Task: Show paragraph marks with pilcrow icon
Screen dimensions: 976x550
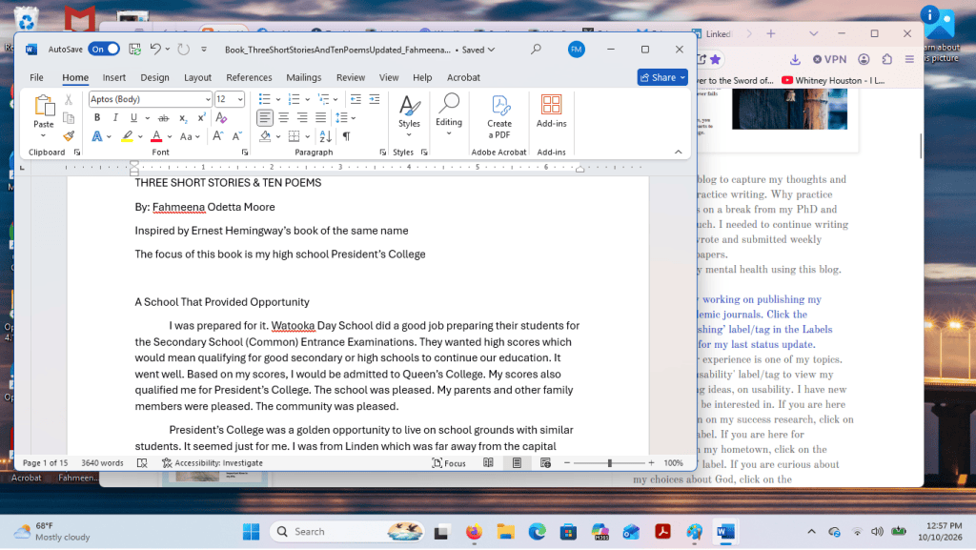Action: click(346, 136)
